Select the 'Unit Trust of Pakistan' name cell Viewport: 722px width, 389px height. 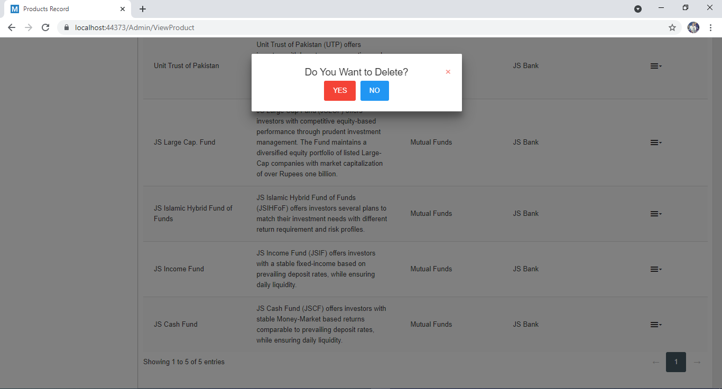[186, 66]
